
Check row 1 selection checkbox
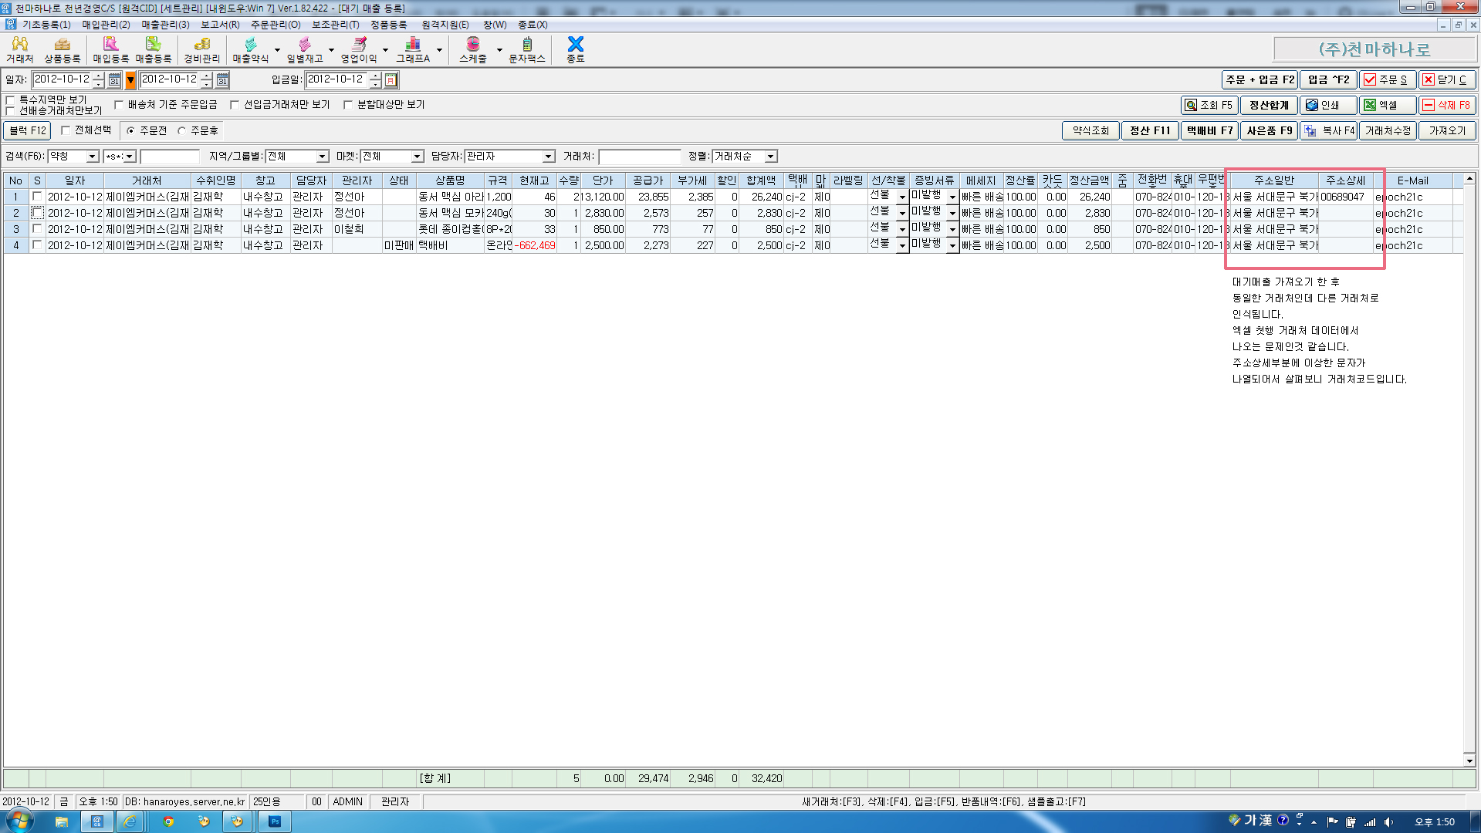coord(37,197)
